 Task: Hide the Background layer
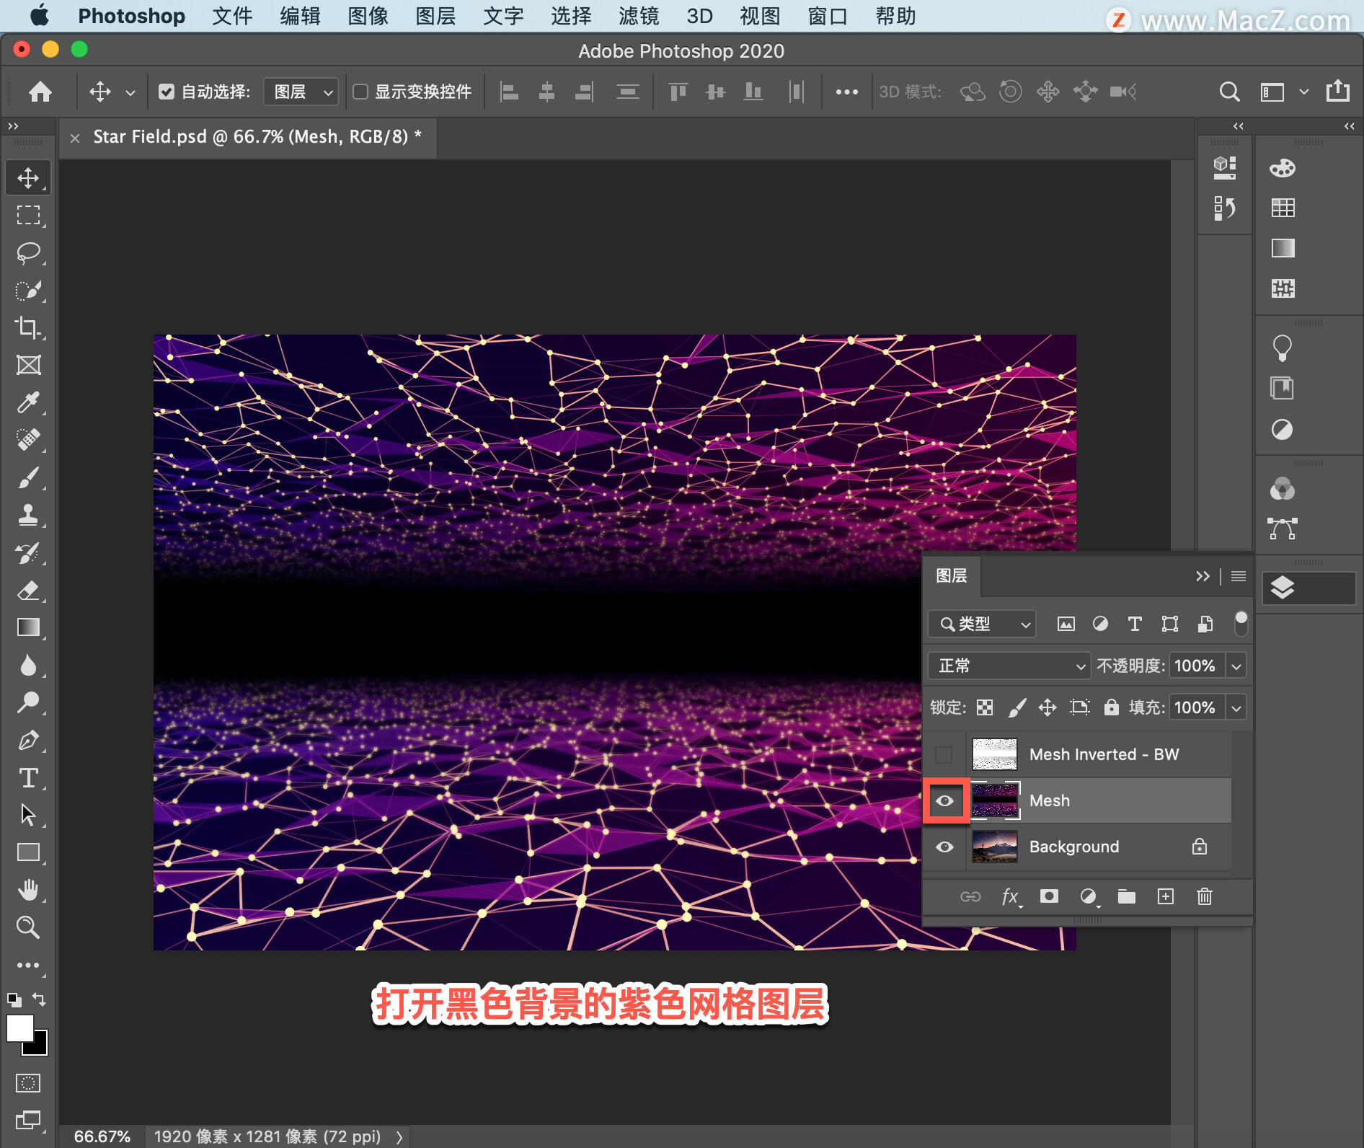click(944, 847)
